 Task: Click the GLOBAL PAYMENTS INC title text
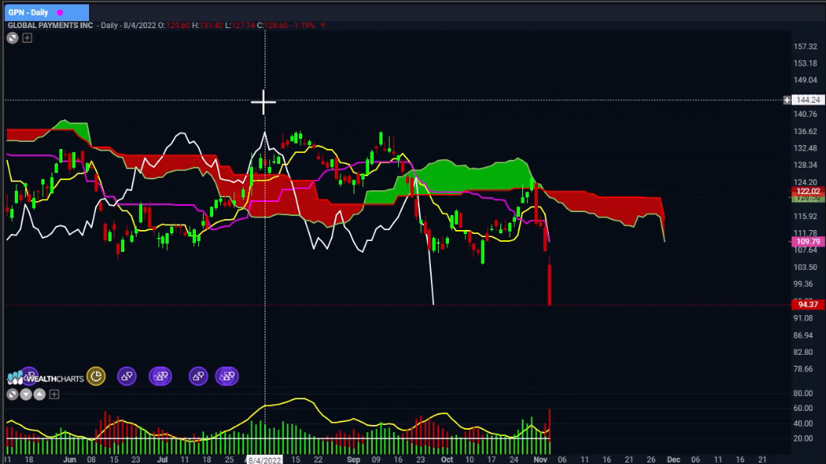pyautogui.click(x=50, y=25)
